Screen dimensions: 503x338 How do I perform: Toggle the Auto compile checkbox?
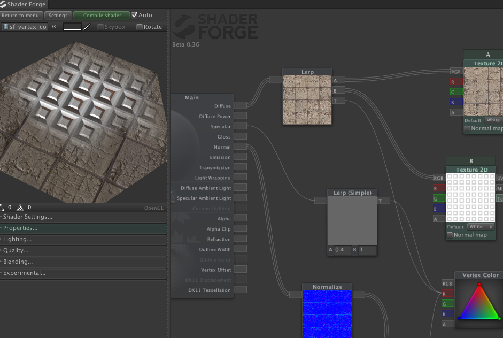point(134,15)
